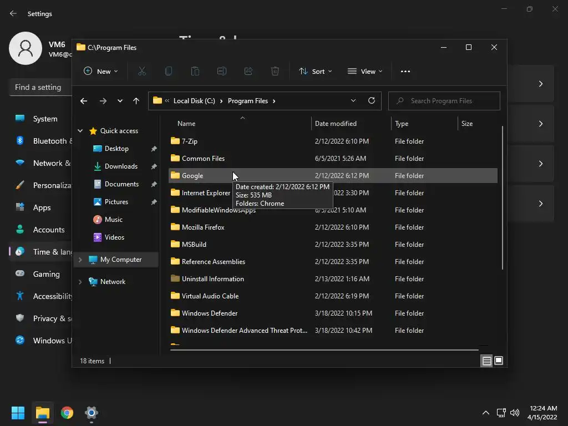This screenshot has width=568, height=426.
Task: Open the See more three-dots menu
Action: pos(405,72)
